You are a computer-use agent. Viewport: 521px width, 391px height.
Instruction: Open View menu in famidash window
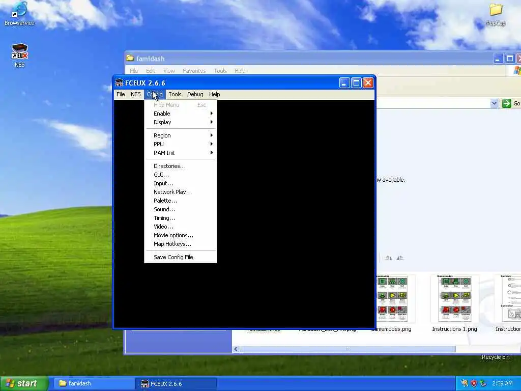pyautogui.click(x=169, y=71)
